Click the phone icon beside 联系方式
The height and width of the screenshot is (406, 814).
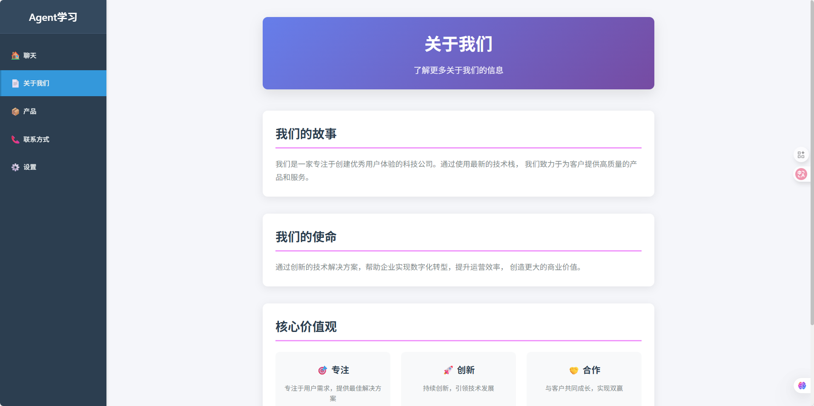click(15, 140)
